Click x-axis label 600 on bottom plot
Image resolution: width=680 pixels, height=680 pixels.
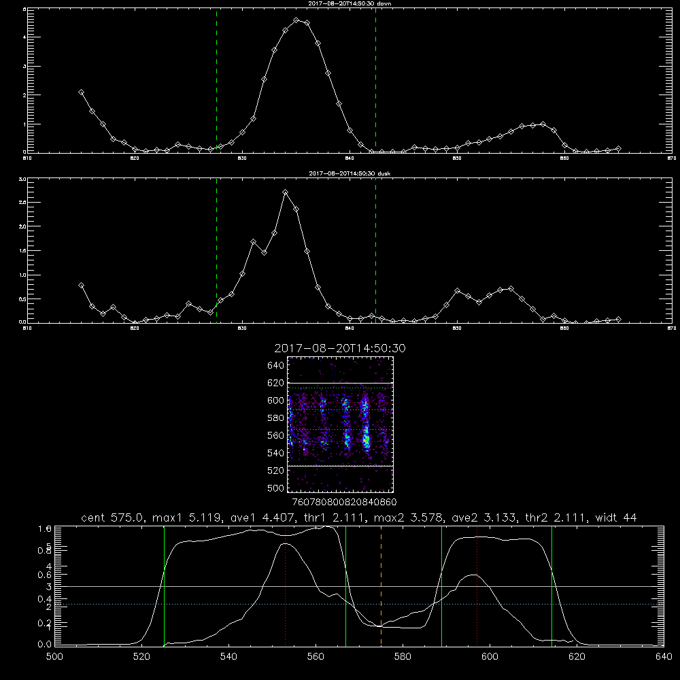pos(490,657)
